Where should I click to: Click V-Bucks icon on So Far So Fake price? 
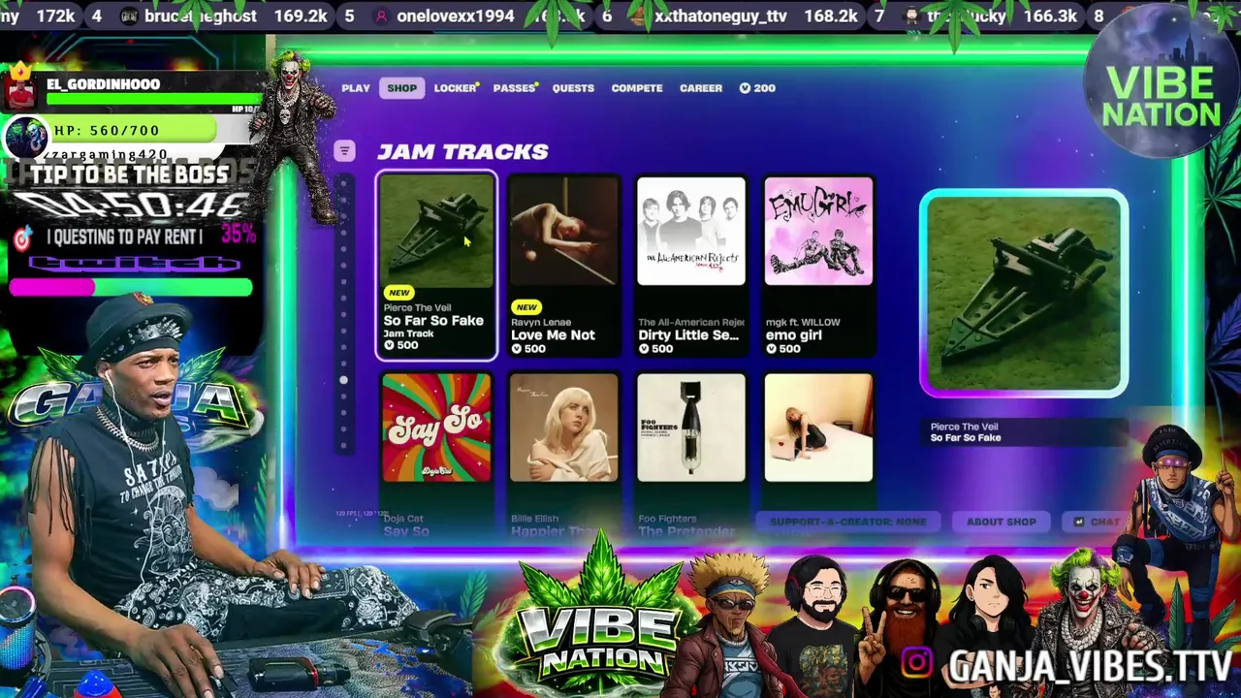(x=389, y=345)
